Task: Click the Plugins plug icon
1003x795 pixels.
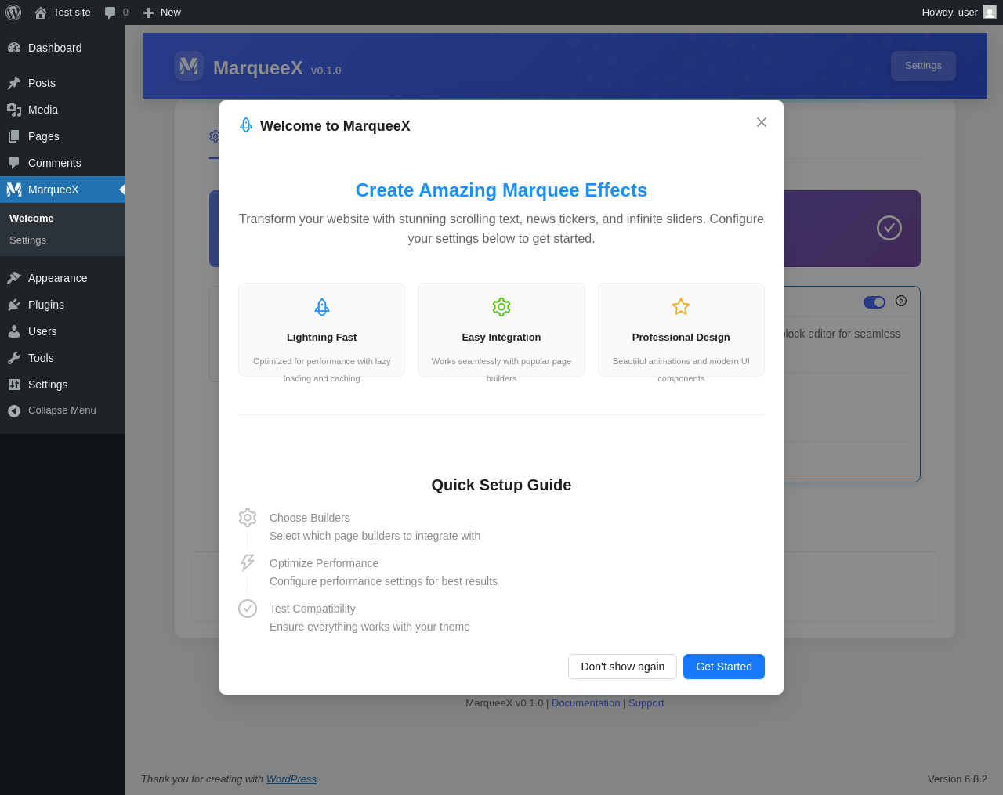Action: coord(14,305)
